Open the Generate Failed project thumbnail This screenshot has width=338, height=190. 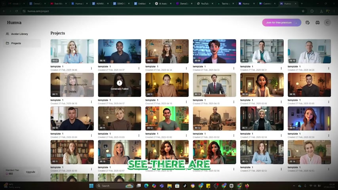(120, 85)
